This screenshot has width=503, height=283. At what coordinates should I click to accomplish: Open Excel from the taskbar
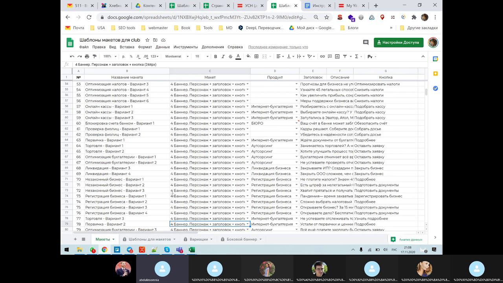[192, 250]
